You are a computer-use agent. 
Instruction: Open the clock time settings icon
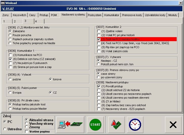(x=135, y=124)
